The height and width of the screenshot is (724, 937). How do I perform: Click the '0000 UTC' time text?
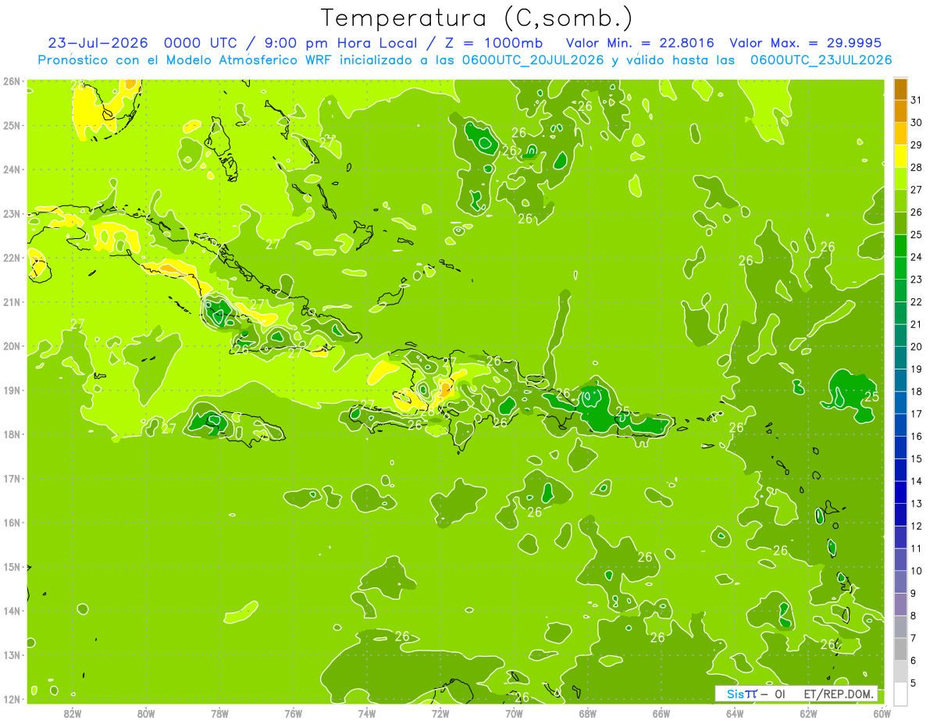201,42
